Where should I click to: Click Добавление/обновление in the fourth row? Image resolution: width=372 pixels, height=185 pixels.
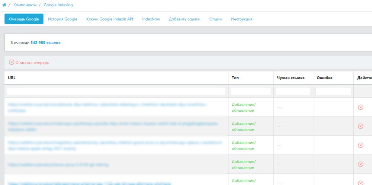click(x=244, y=165)
